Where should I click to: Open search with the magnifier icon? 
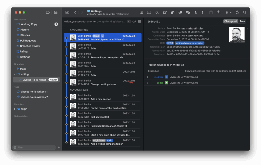pos(244,12)
